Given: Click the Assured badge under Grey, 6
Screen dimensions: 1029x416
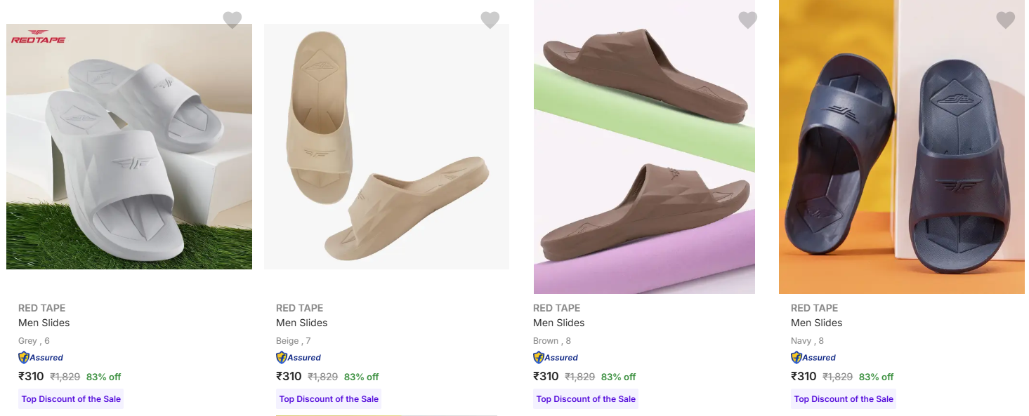Looking at the screenshot, I should tap(41, 358).
